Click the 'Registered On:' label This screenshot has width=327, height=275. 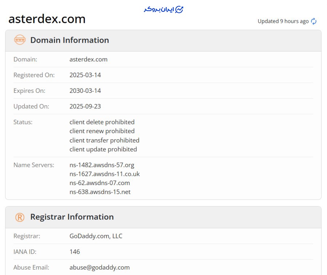click(34, 75)
